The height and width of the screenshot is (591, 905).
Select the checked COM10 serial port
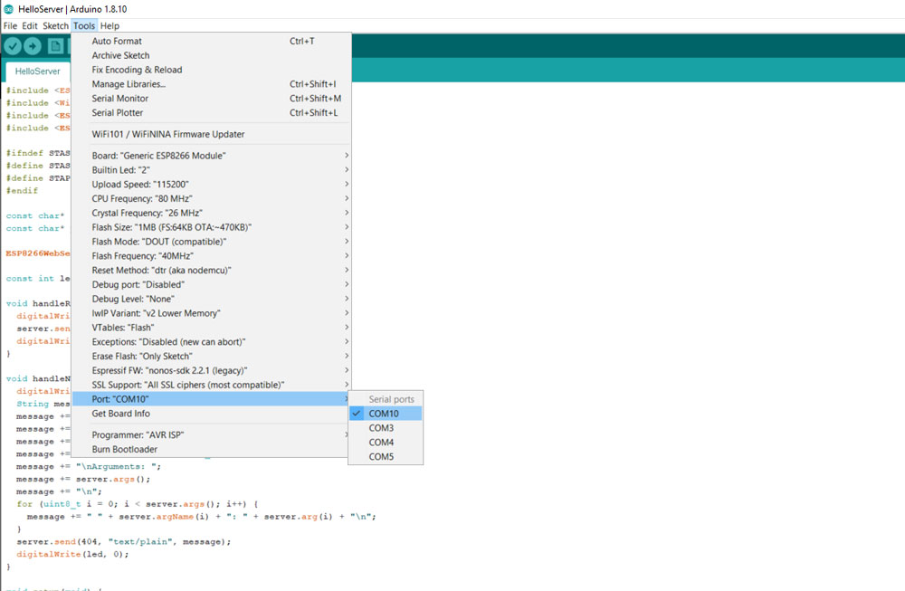[386, 414]
